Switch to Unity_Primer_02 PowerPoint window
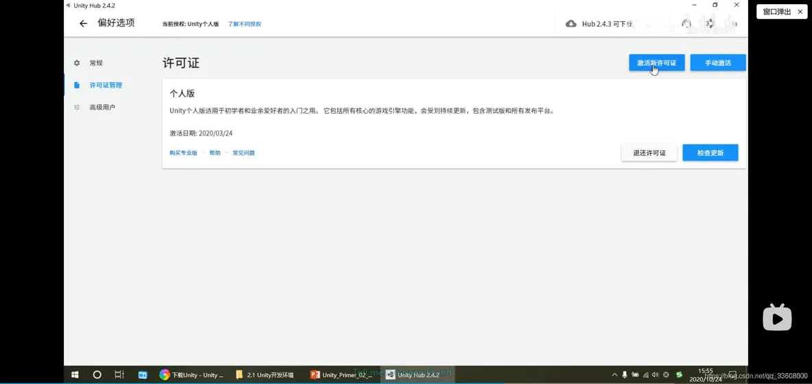Viewport: 812px width, 384px height. (x=342, y=374)
